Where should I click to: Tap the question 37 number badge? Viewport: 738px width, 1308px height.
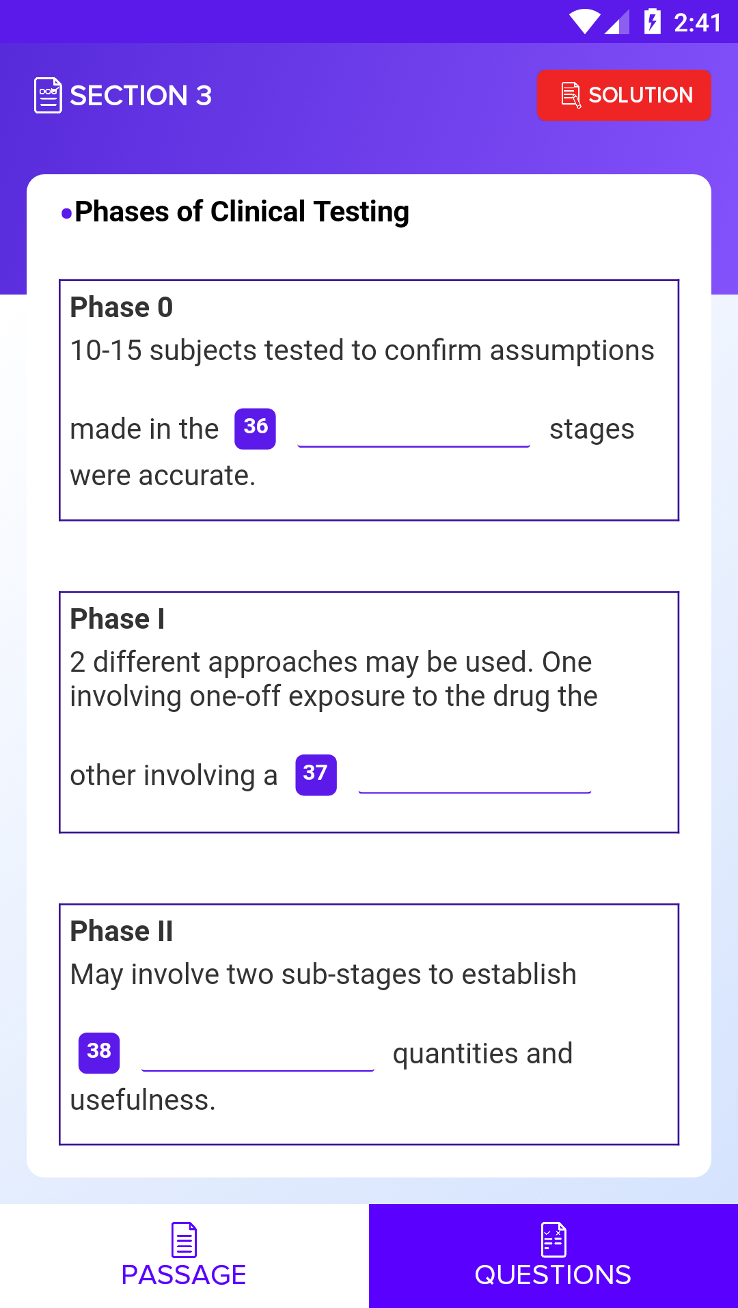coord(316,774)
